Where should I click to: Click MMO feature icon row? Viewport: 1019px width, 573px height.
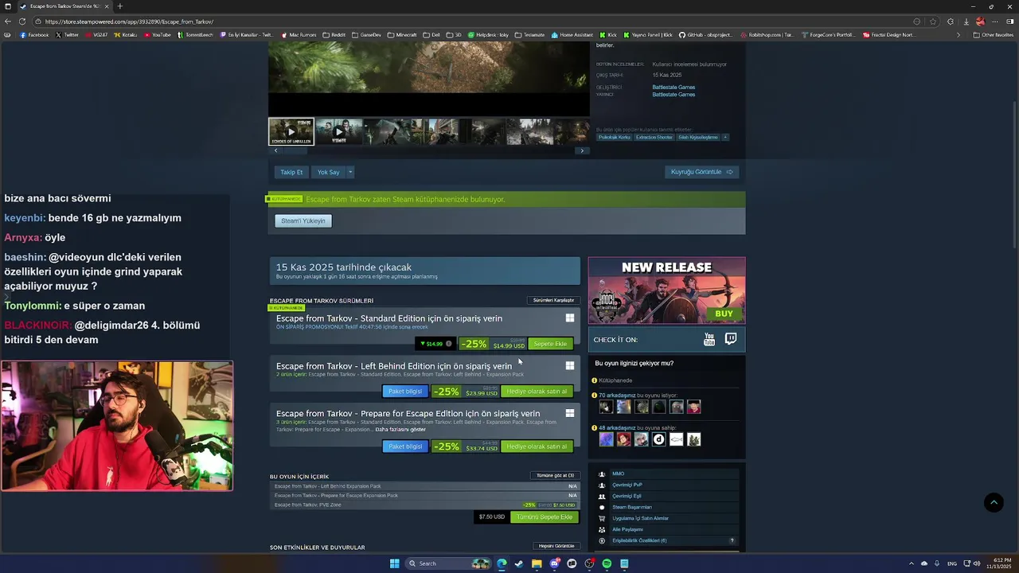(x=666, y=474)
